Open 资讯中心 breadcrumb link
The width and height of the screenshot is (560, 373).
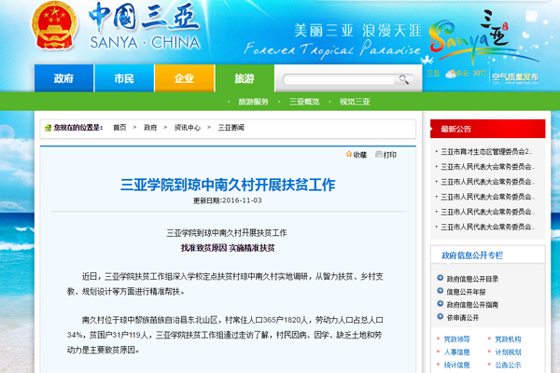[187, 127]
